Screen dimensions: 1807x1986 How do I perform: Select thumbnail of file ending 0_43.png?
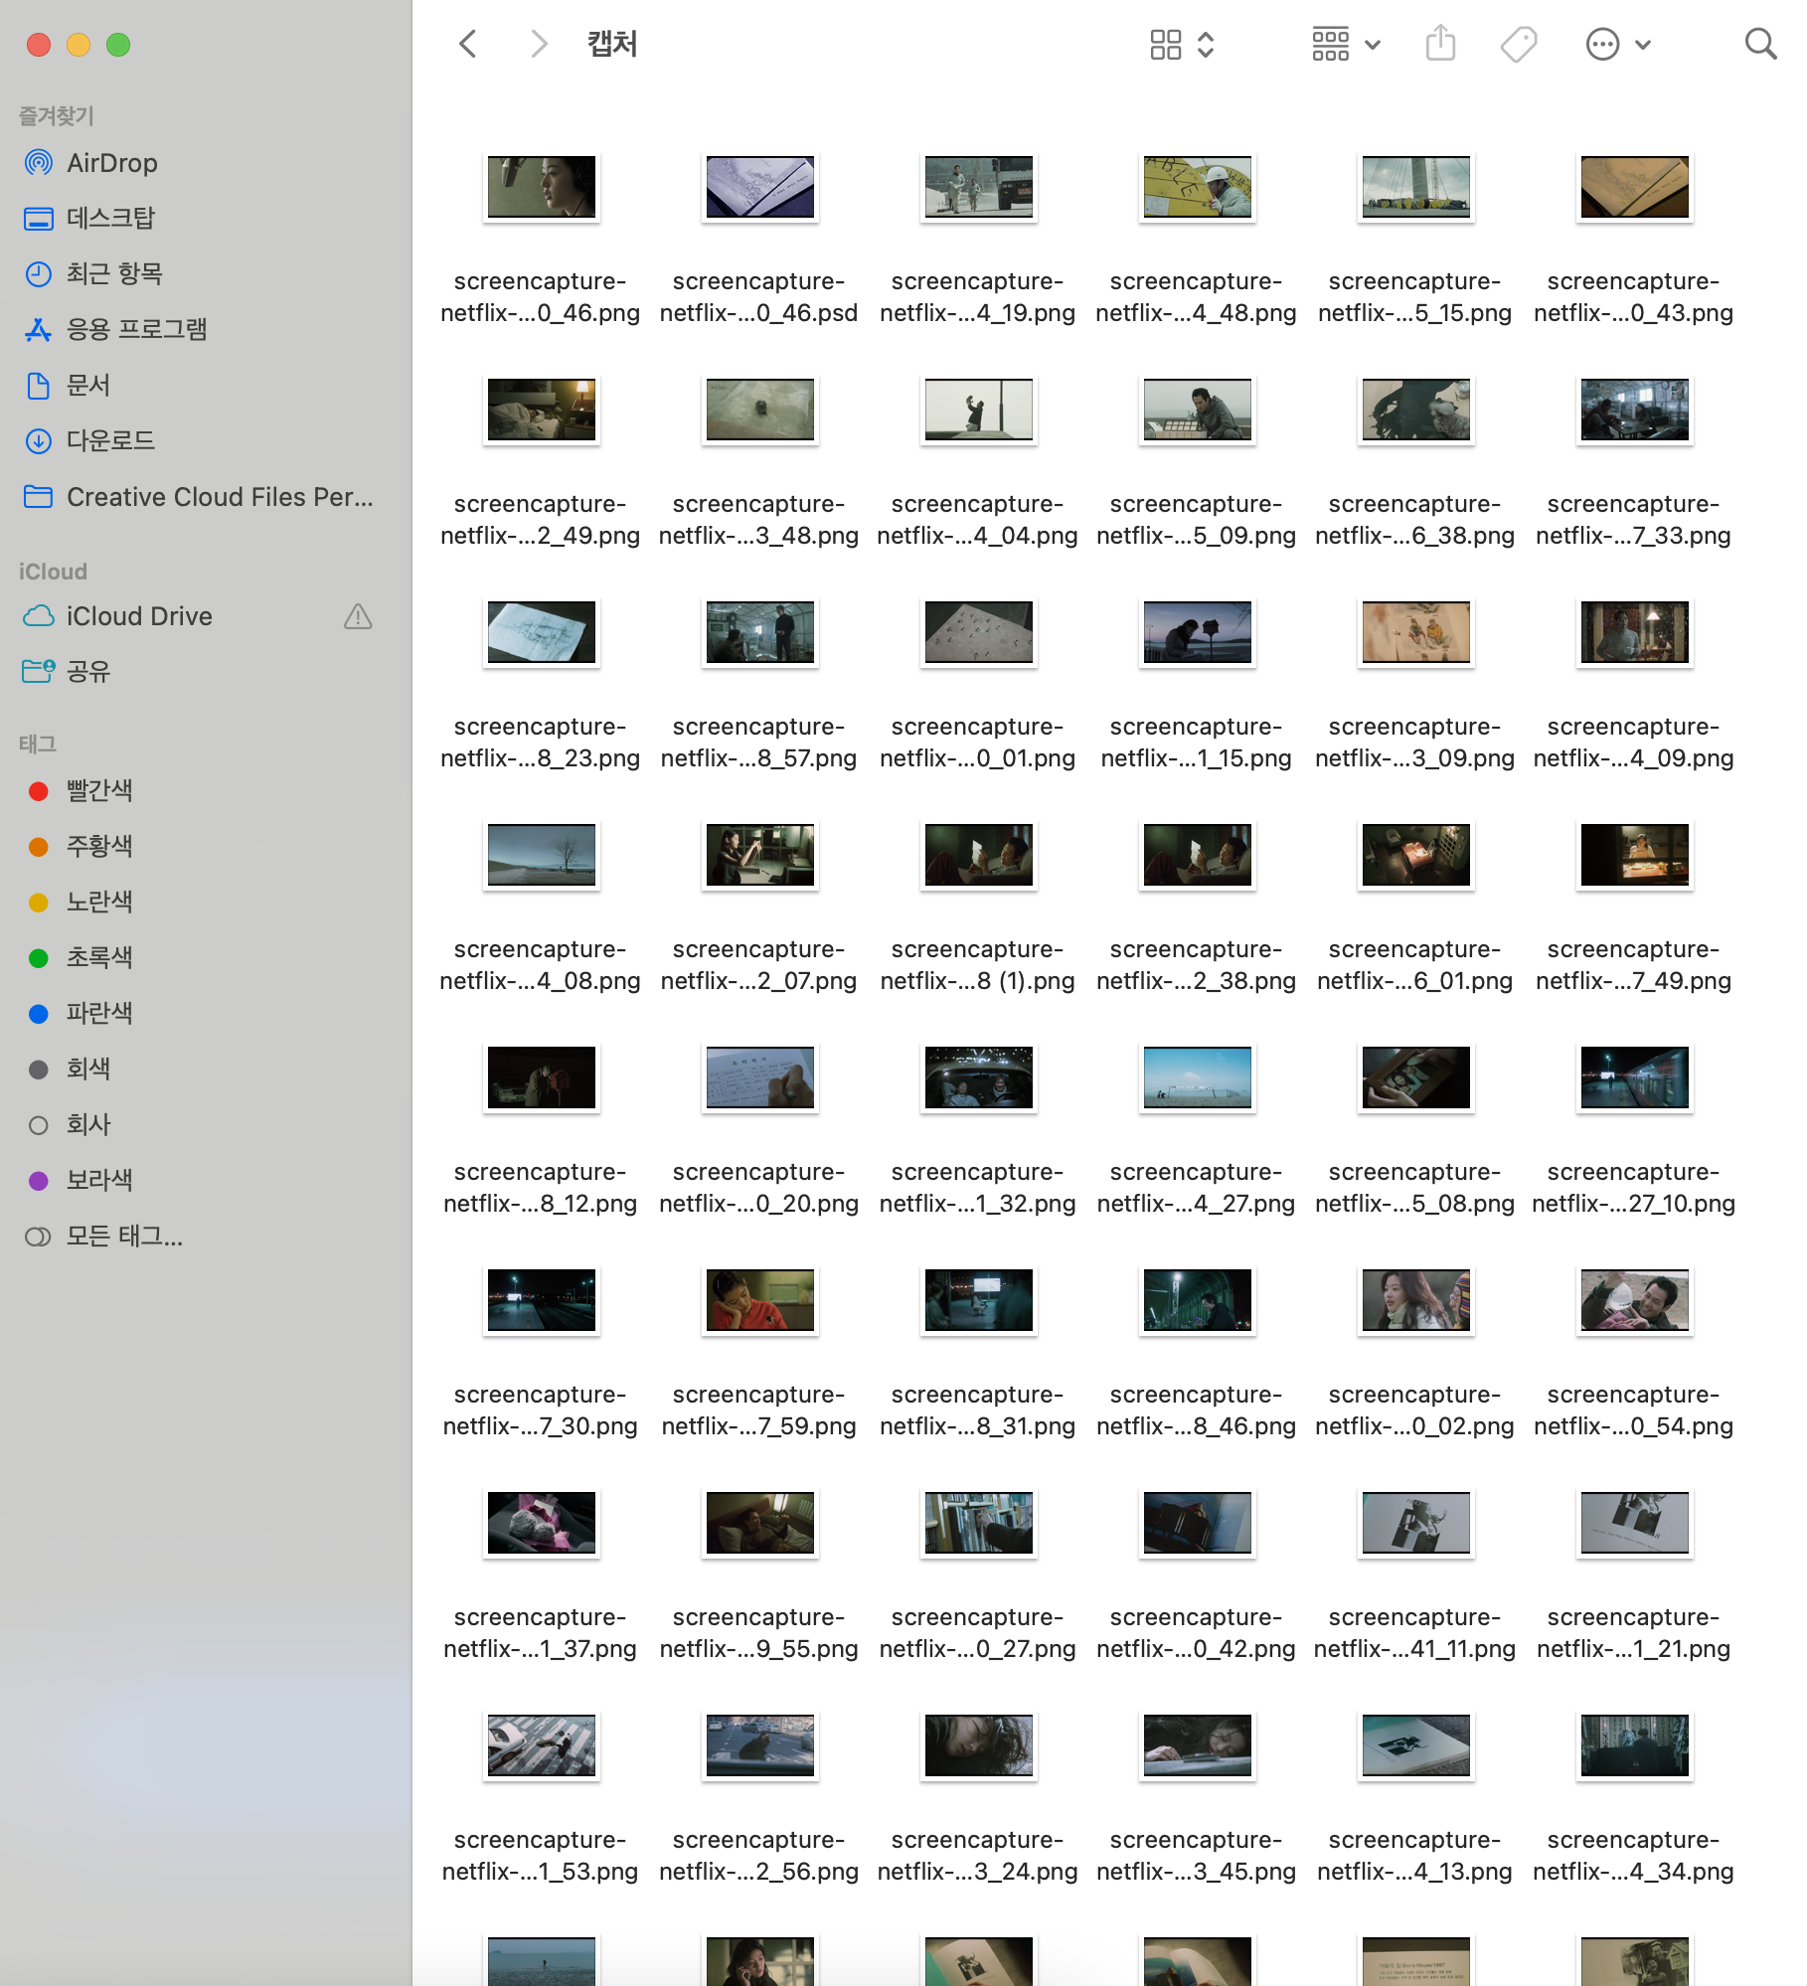tap(1635, 187)
